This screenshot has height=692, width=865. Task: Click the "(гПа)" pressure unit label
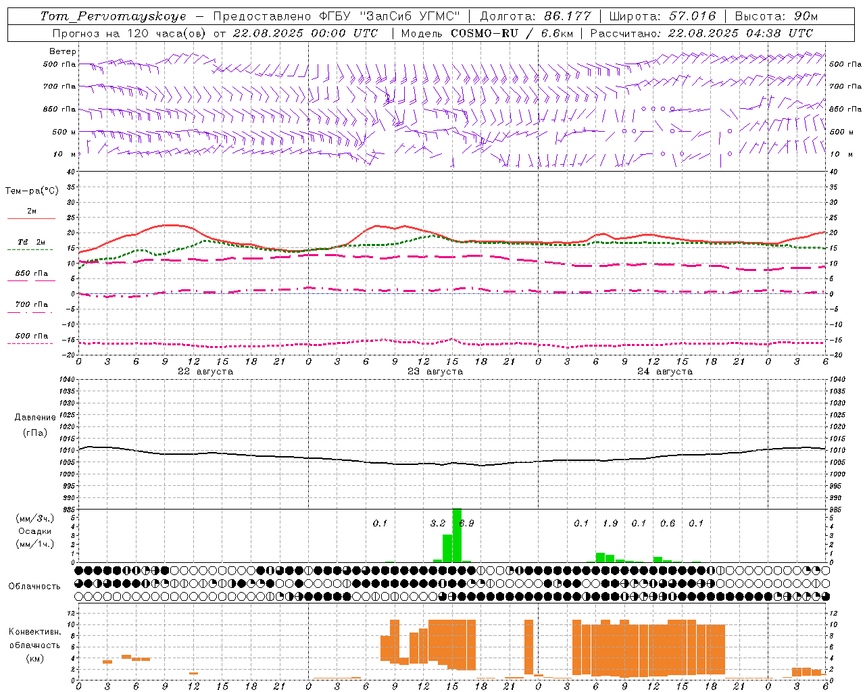(35, 433)
